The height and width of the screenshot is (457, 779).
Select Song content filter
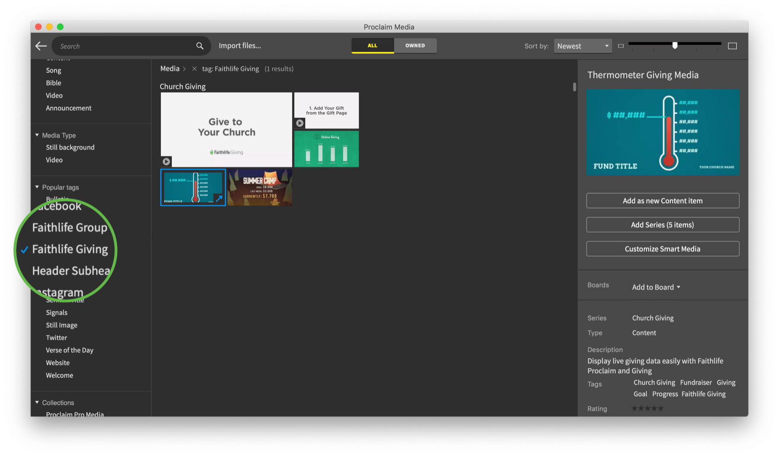pos(54,70)
